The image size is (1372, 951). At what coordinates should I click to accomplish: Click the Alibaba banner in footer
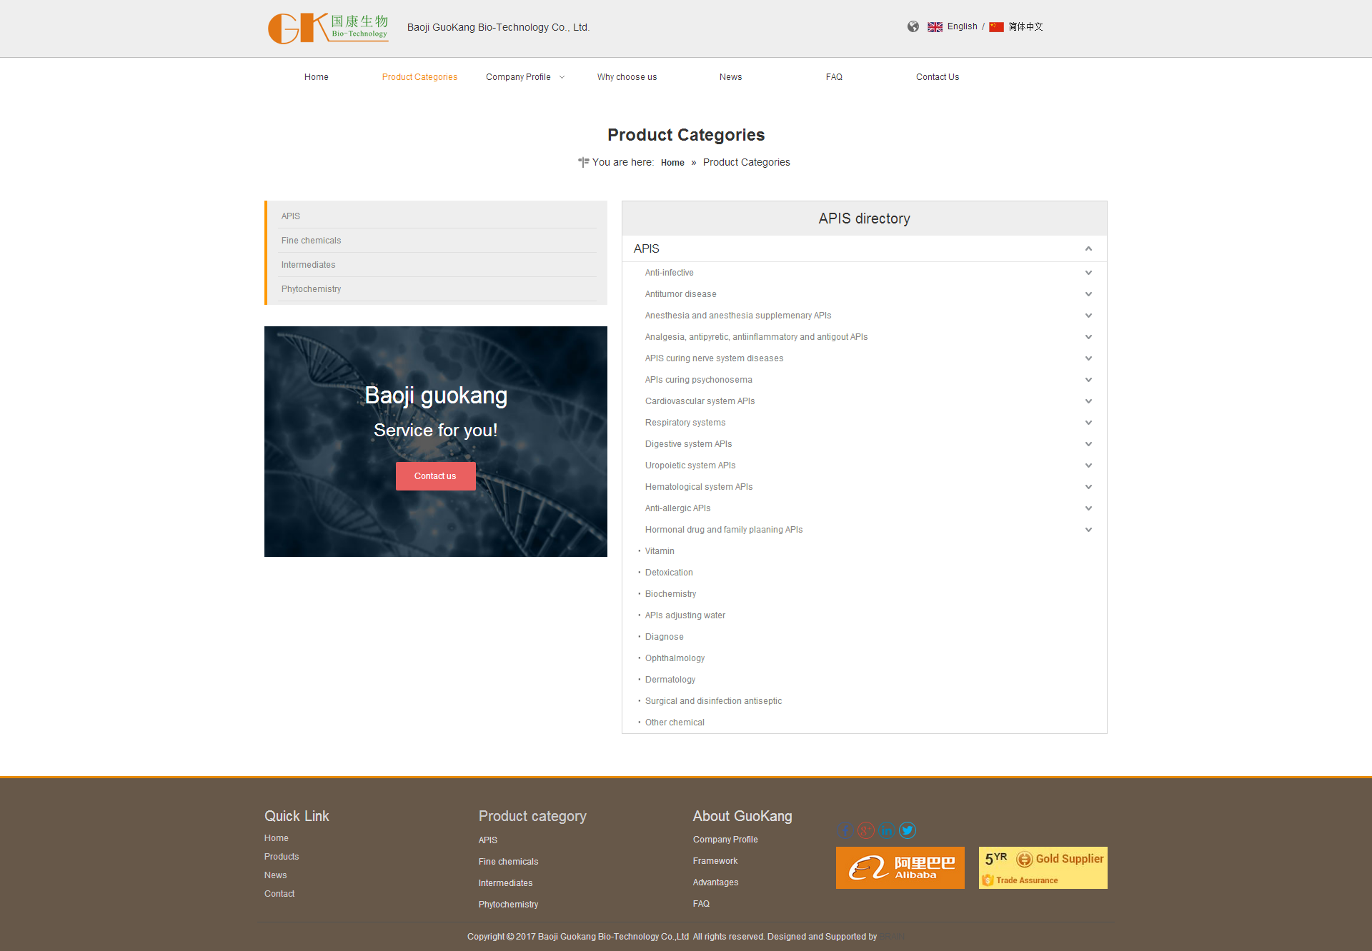(x=900, y=867)
